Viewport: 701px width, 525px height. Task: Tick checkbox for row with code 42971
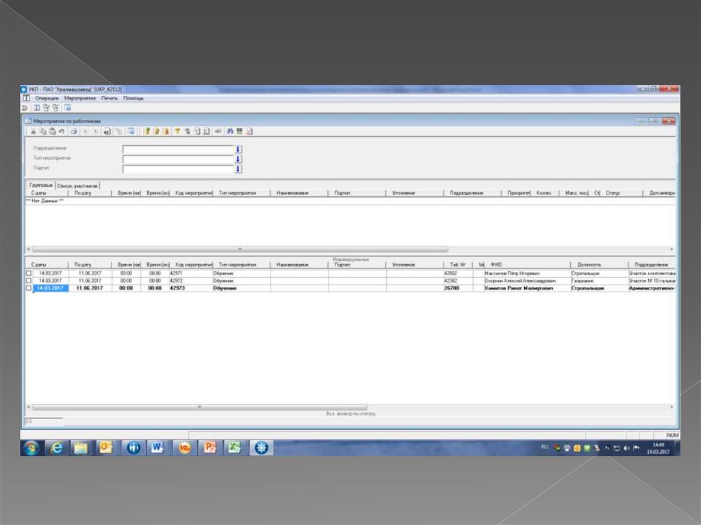tap(29, 273)
